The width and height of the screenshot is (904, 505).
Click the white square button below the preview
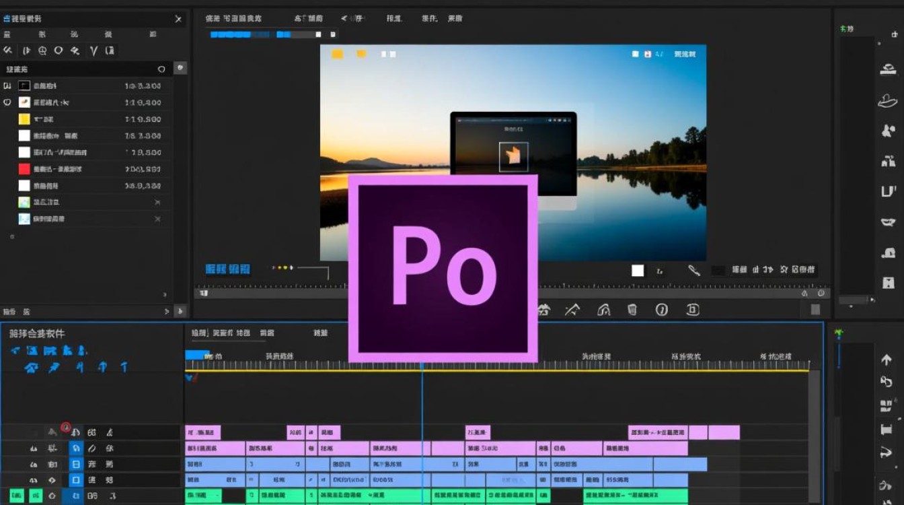coord(638,271)
